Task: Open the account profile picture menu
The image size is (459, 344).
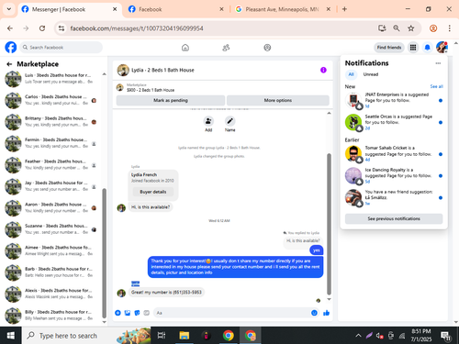Action: (442, 48)
